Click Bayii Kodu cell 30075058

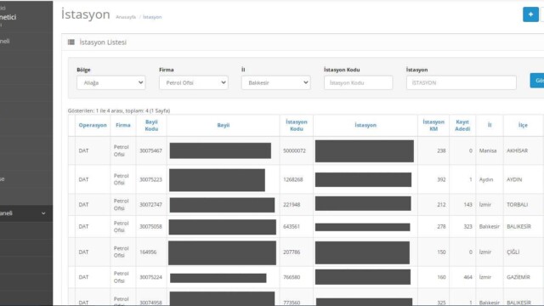point(150,227)
